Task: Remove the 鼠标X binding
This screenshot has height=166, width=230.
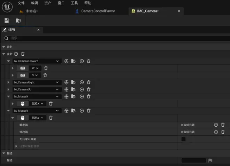Action: (51, 104)
